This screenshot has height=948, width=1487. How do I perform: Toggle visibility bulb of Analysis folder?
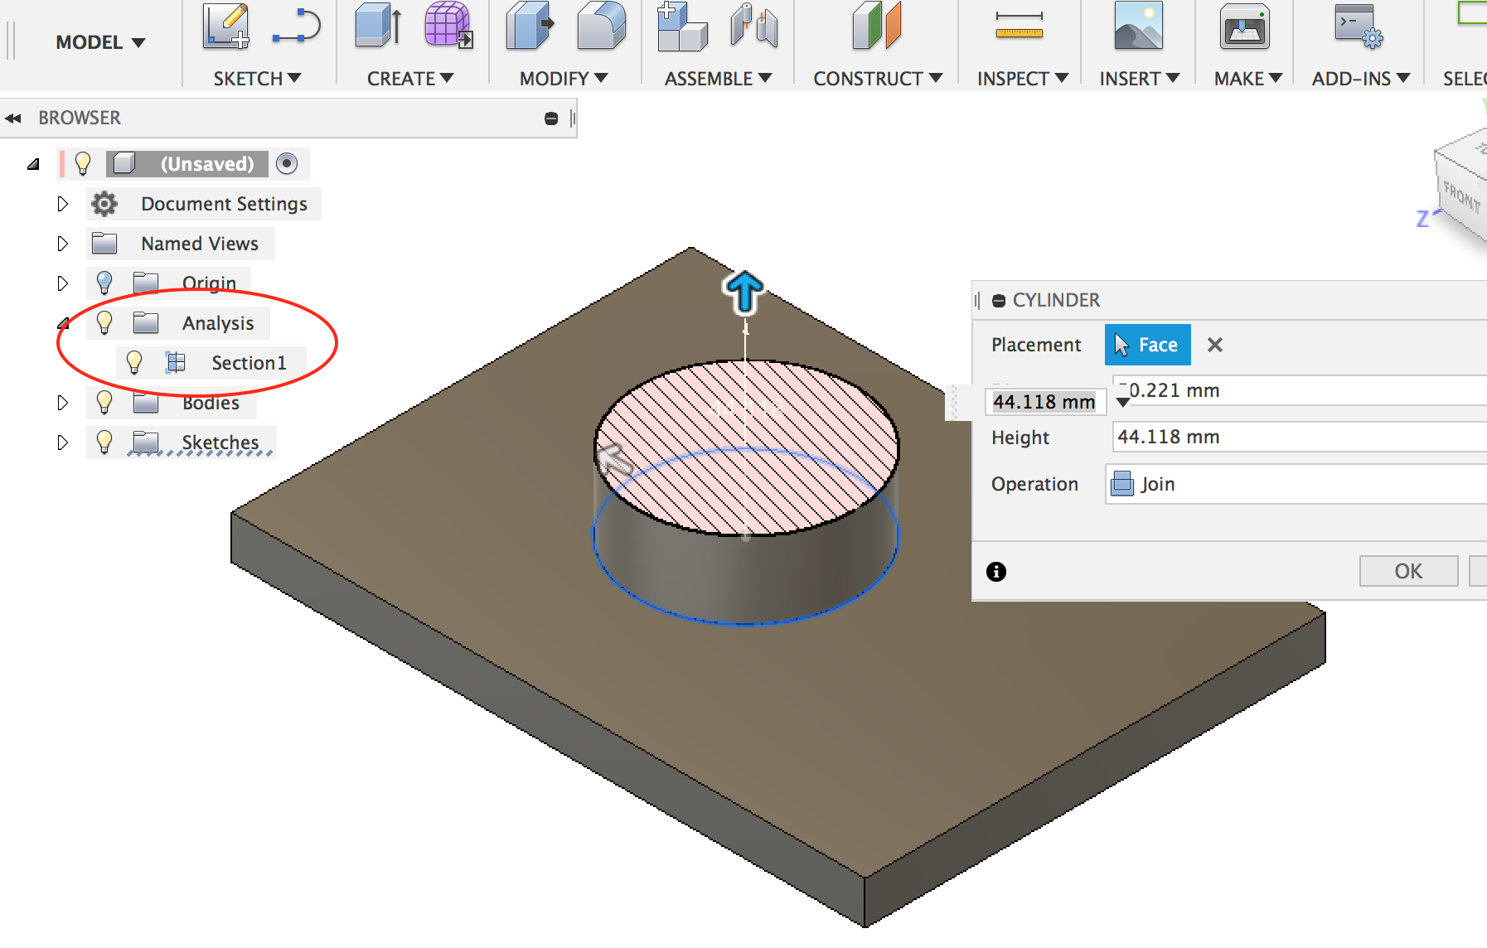(104, 322)
